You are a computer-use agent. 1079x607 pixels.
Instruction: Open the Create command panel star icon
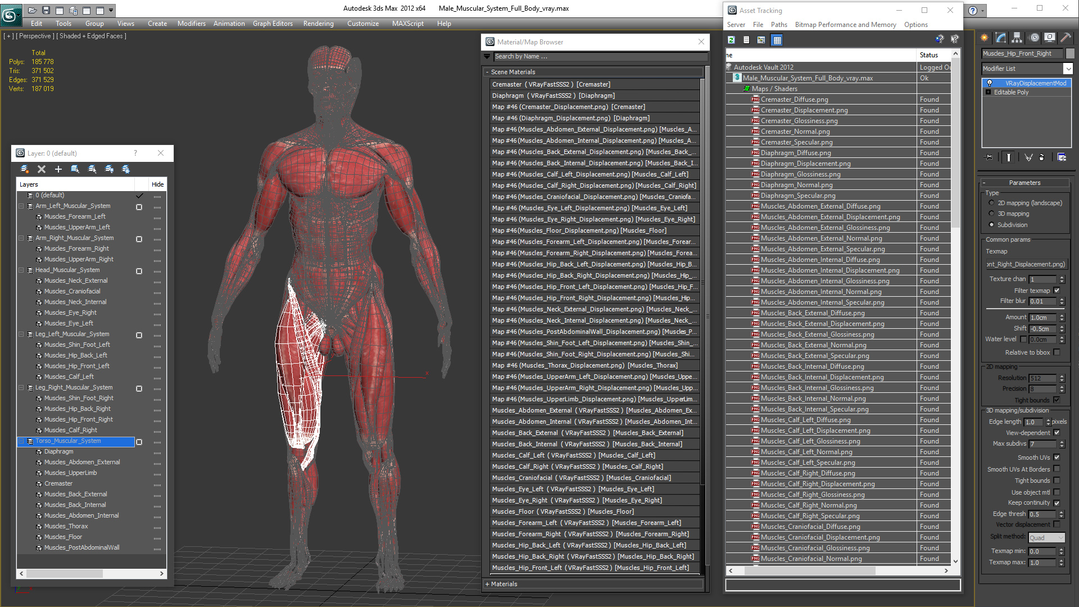[985, 38]
